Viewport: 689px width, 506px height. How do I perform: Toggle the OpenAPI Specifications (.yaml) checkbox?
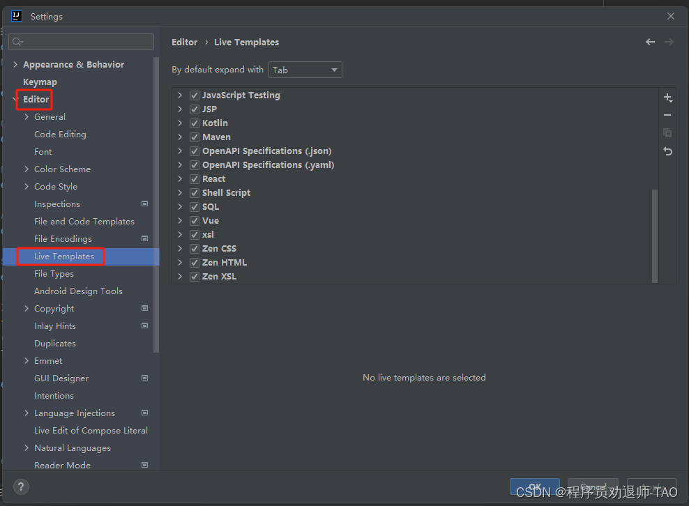click(195, 165)
